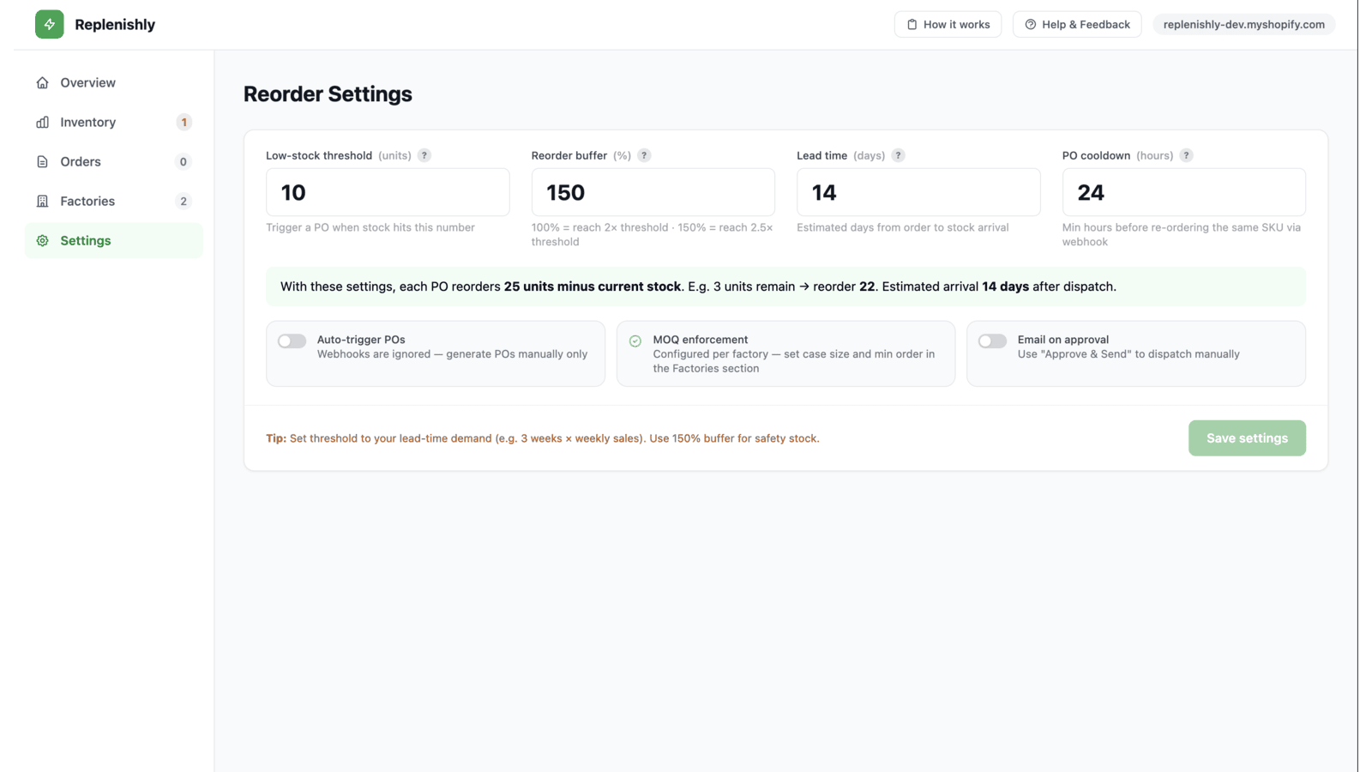Open the Inventory section

coord(114,122)
